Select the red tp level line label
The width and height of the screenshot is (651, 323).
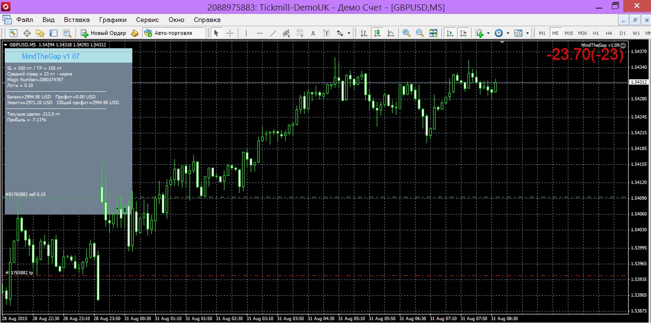coord(19,273)
